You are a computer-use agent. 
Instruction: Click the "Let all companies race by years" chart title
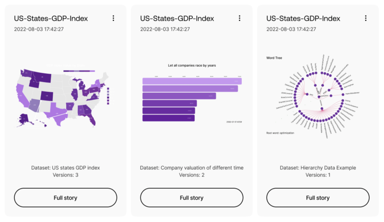tap(192, 66)
